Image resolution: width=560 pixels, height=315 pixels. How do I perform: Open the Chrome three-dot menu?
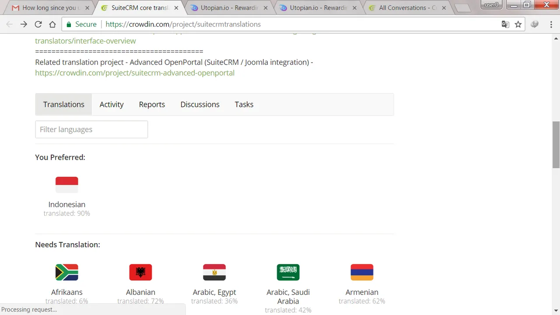(551, 24)
